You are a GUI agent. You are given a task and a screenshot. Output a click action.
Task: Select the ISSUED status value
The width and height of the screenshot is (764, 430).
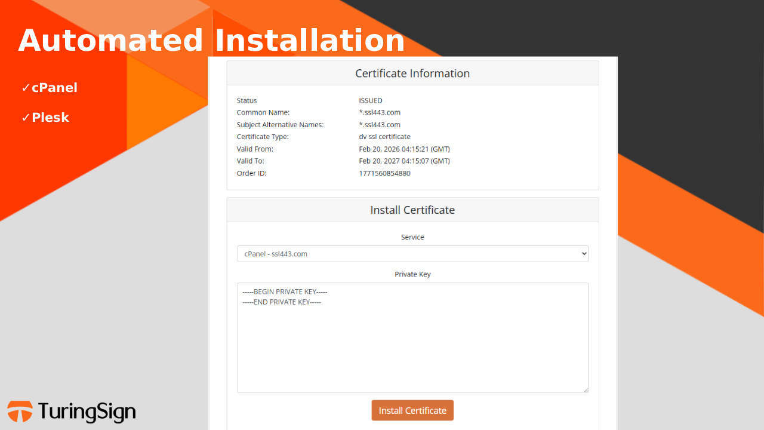371,100
